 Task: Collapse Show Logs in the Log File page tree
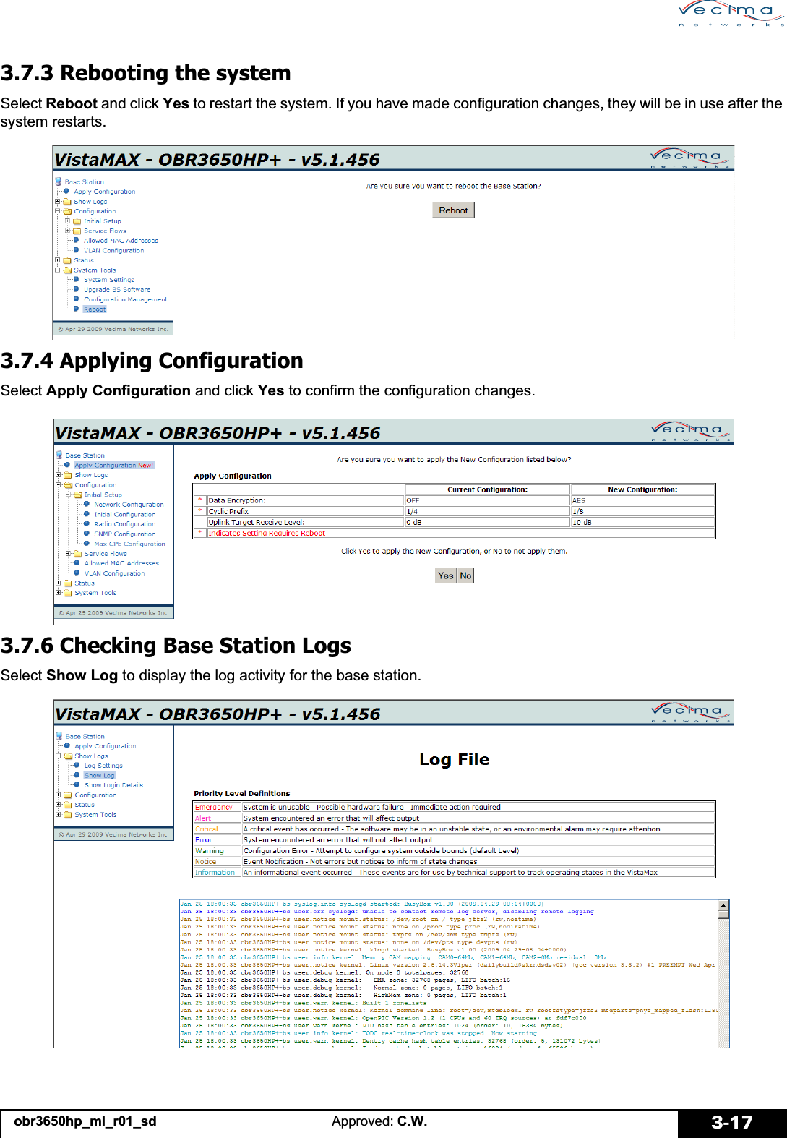pyautogui.click(x=58, y=756)
